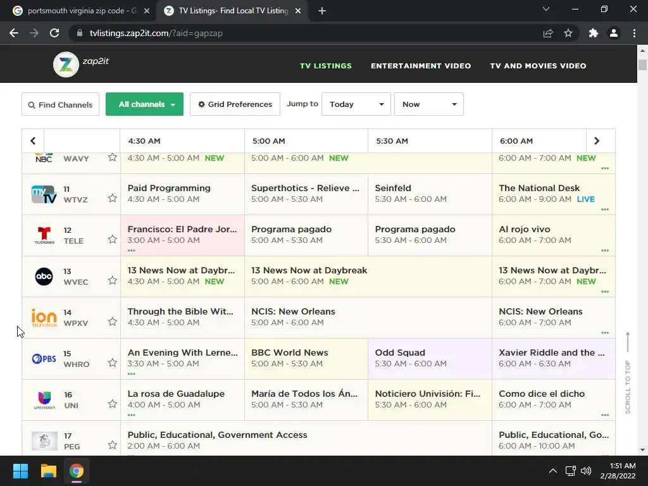This screenshot has height=486, width=648.
Task: Show later times with right arrow
Action: [597, 141]
